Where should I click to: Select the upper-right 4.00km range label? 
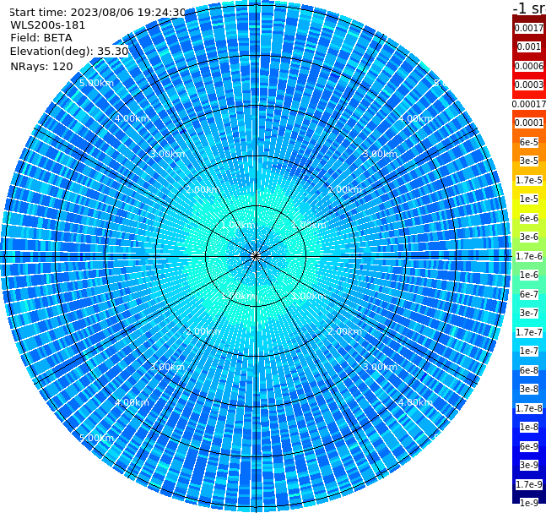(416, 118)
